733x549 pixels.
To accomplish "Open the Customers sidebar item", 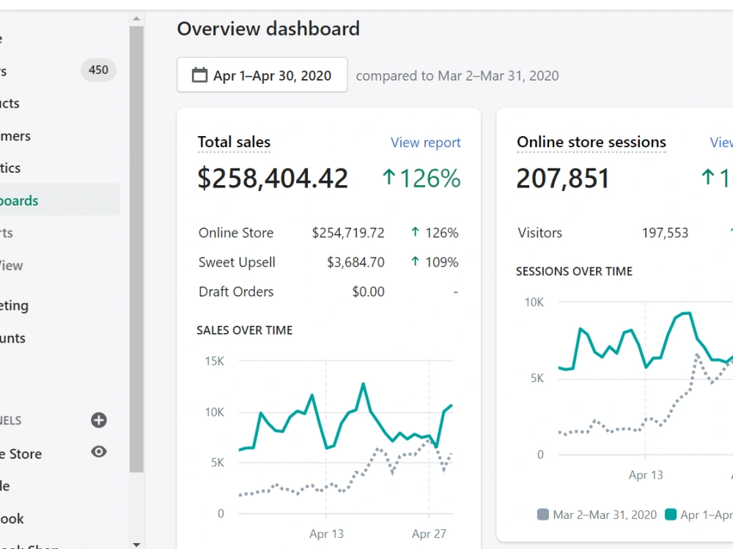I will pos(15,136).
